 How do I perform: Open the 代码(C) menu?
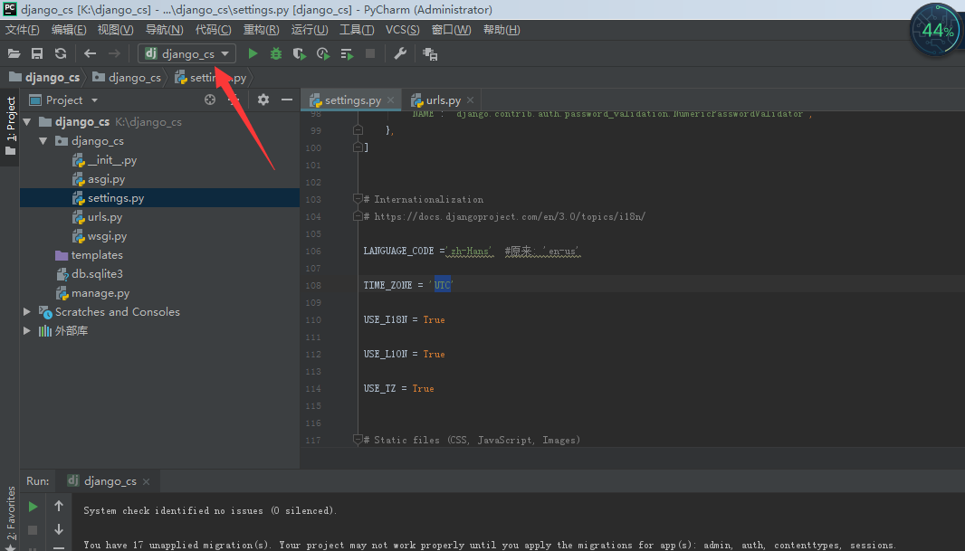point(214,30)
